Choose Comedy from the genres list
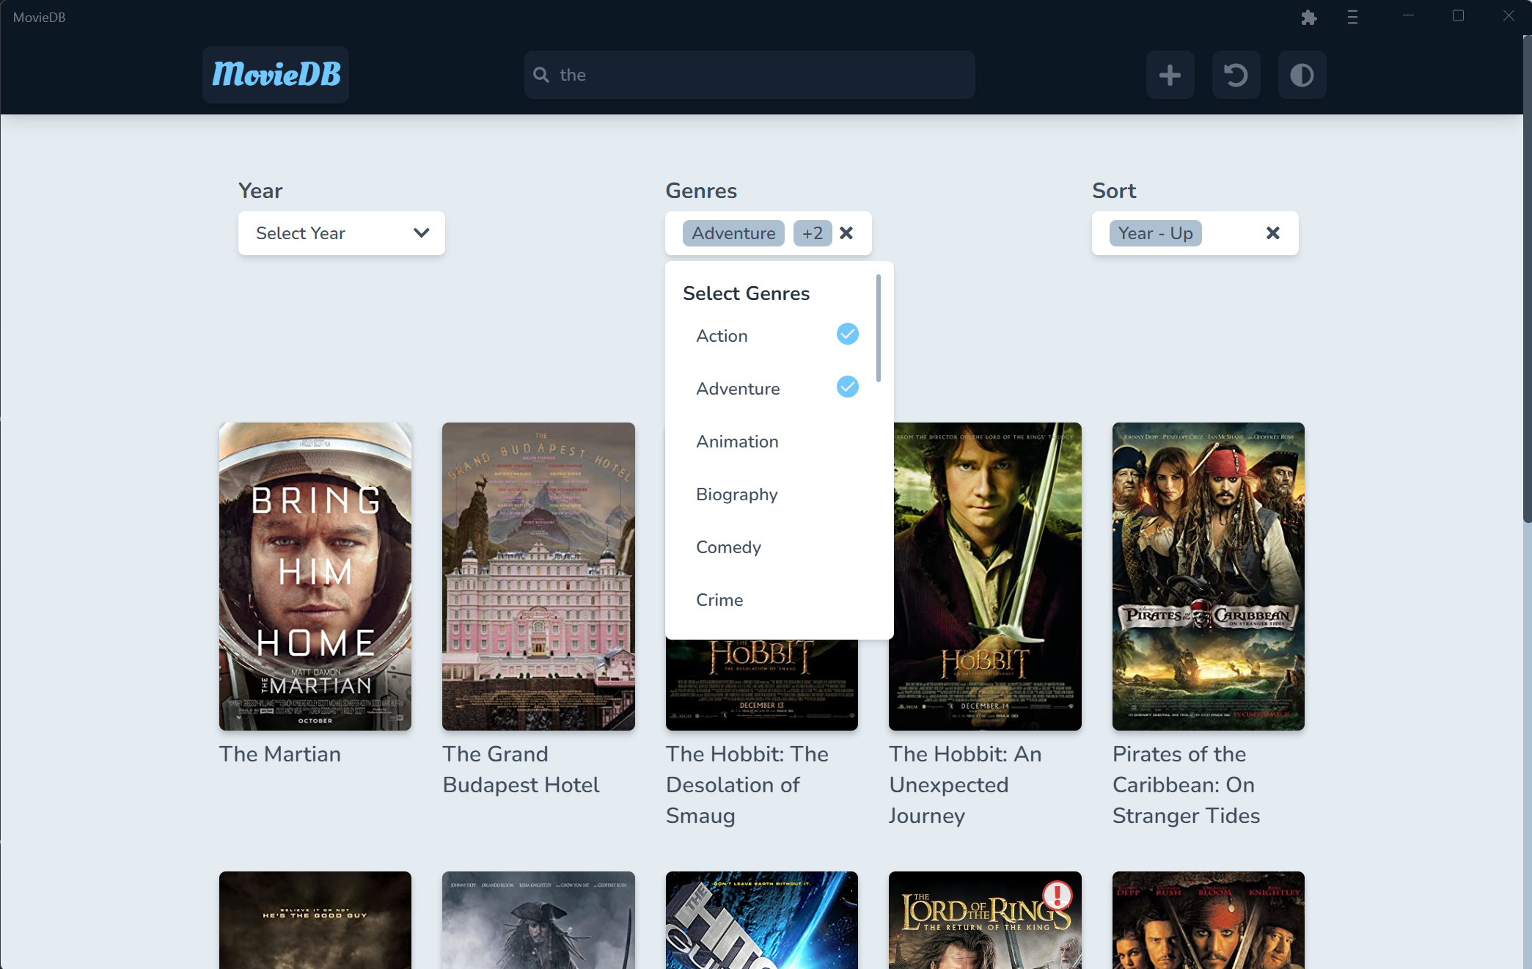 pos(728,547)
